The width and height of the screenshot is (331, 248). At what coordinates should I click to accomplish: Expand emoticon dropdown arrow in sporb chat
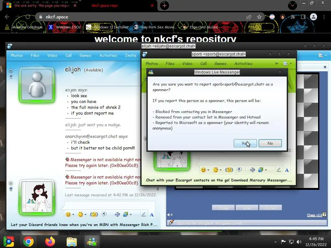[x=208, y=170]
